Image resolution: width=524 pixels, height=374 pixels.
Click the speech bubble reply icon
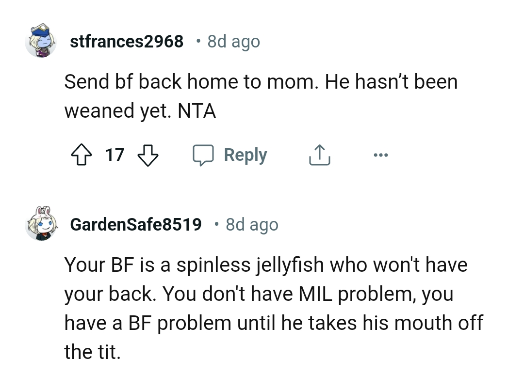click(x=204, y=155)
